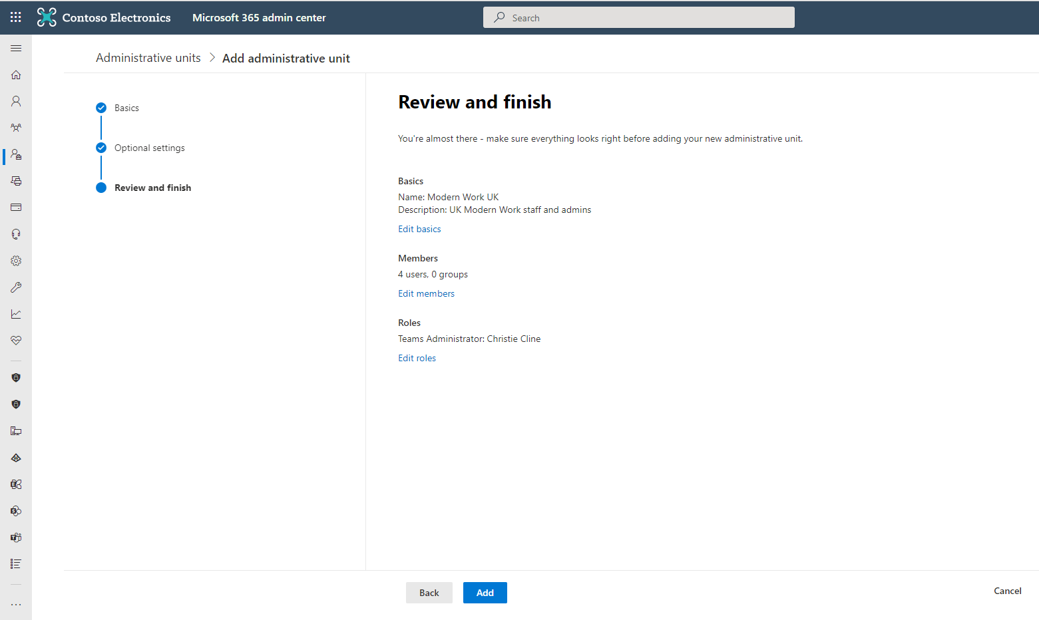Click the Edit members link
The image size is (1039, 620).
point(426,293)
